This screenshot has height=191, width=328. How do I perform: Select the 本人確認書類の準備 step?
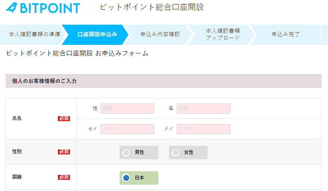tap(34, 34)
